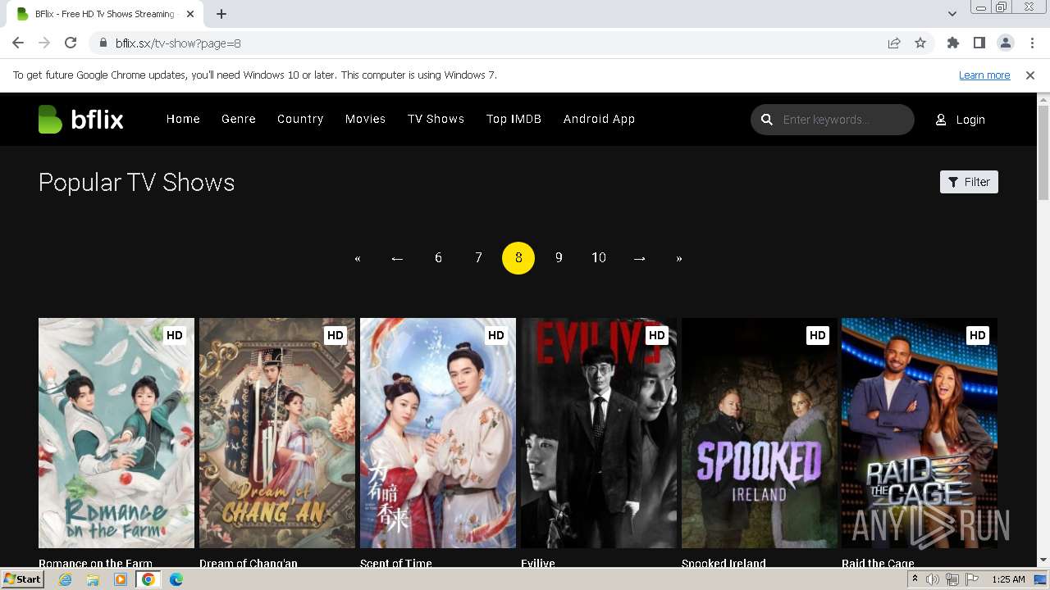
Task: Go to page 9
Action: (559, 258)
